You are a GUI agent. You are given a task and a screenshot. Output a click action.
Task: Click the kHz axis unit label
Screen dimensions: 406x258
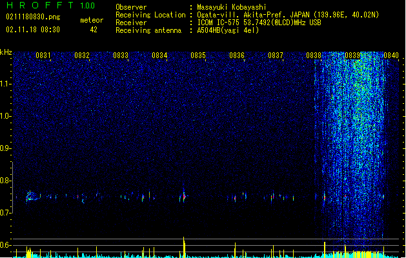pyautogui.click(x=6, y=52)
